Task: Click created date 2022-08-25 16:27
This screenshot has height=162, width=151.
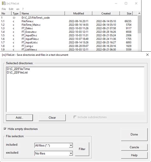Action: [x=106, y=42]
